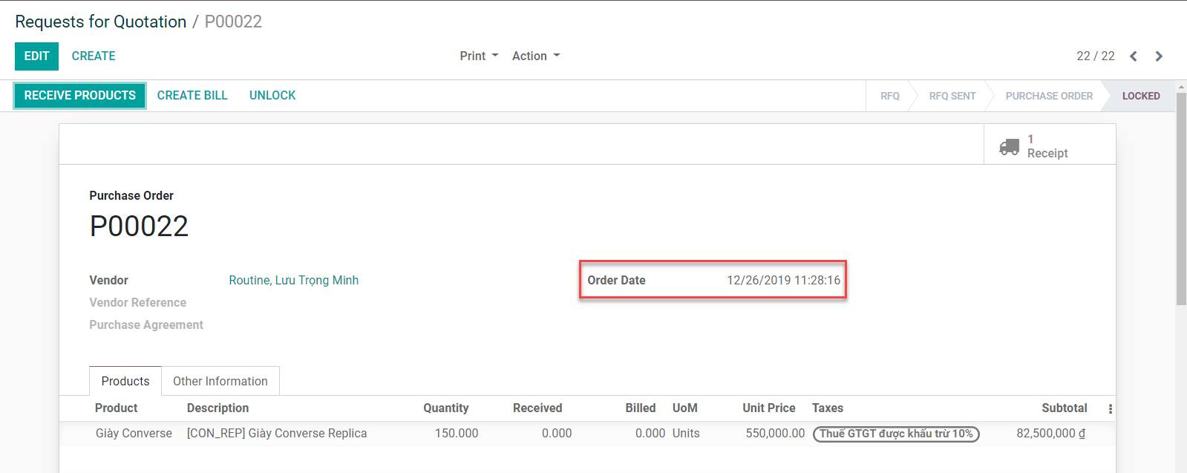
Task: Go to next record arrow
Action: coord(1159,56)
